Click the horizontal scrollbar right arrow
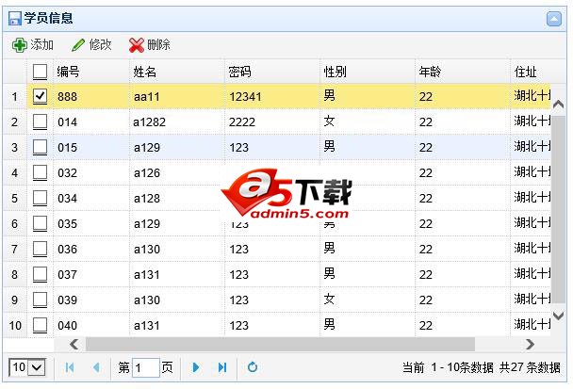The width and height of the screenshot is (573, 389). pos(530,344)
